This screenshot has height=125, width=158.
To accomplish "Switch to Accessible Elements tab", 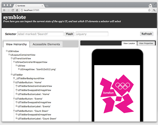I will coord(46,44).
